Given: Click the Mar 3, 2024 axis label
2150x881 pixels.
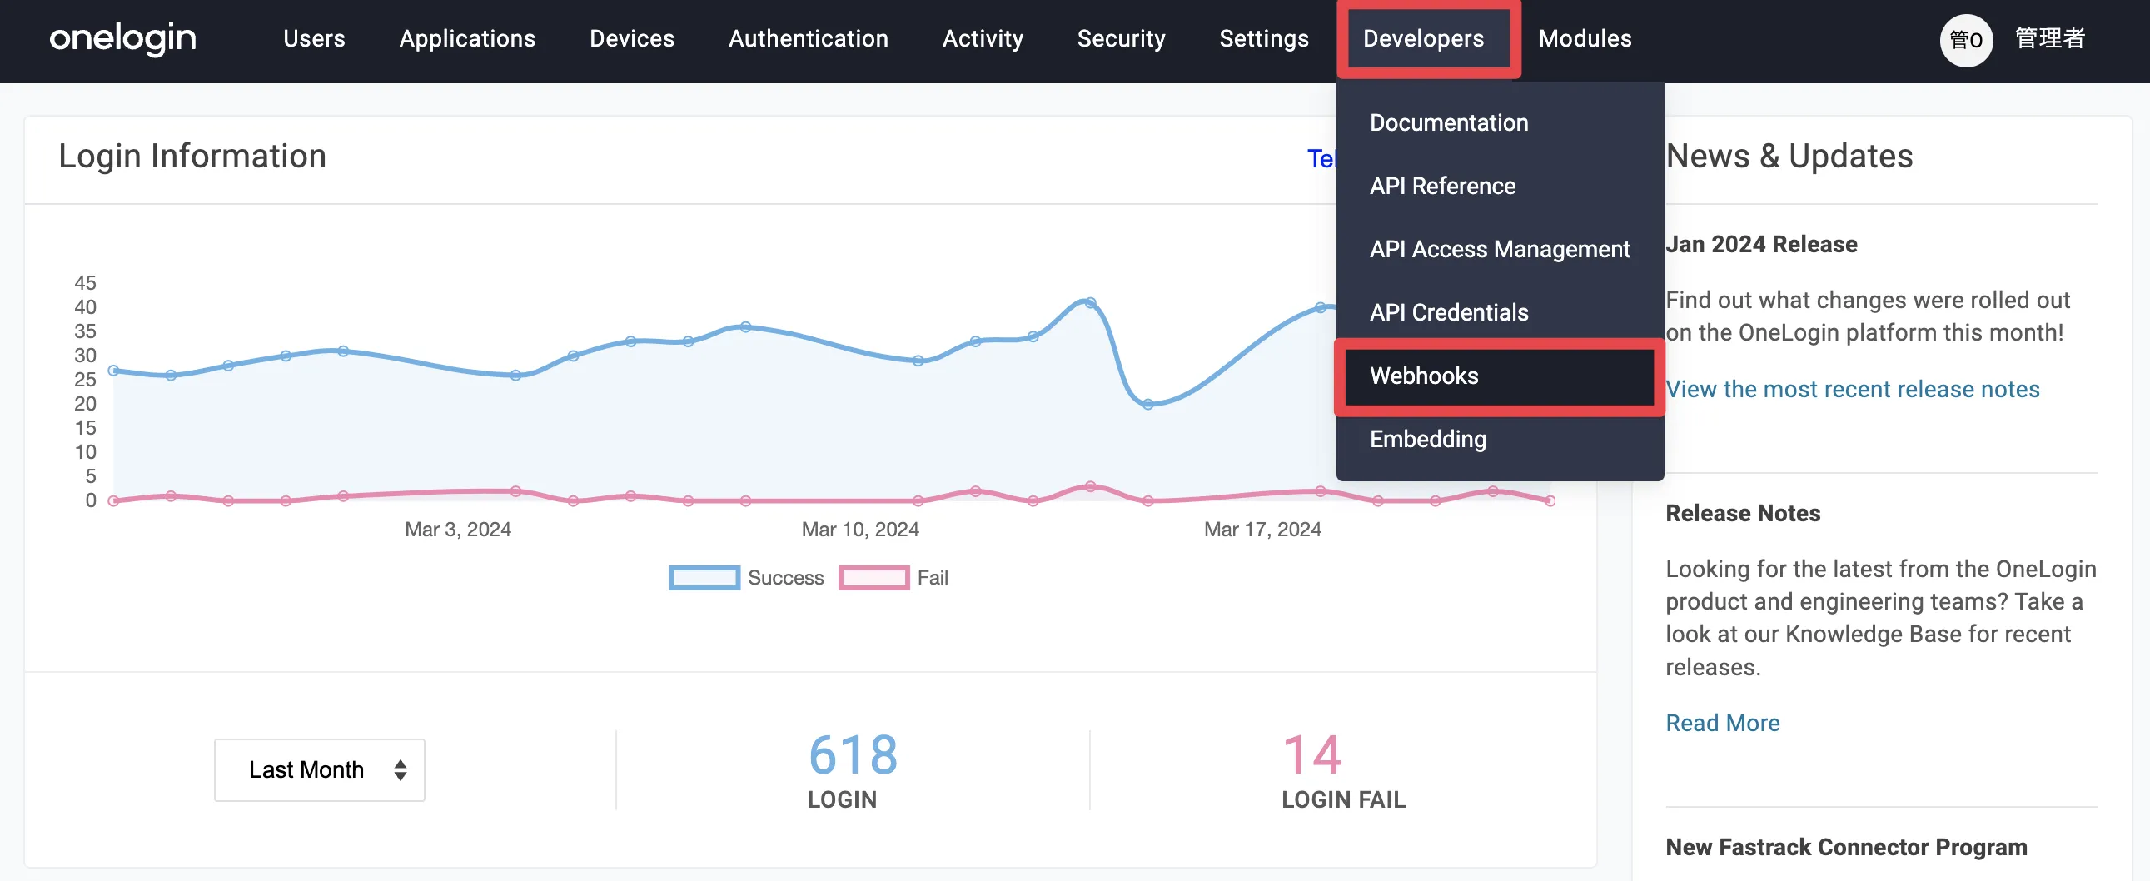Looking at the screenshot, I should coord(457,529).
